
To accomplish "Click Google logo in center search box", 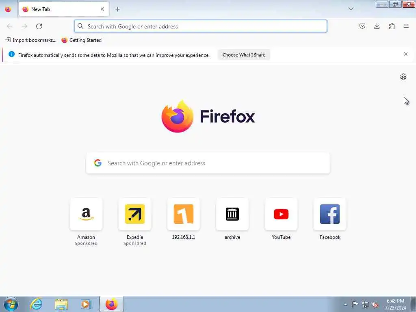I will pos(98,163).
